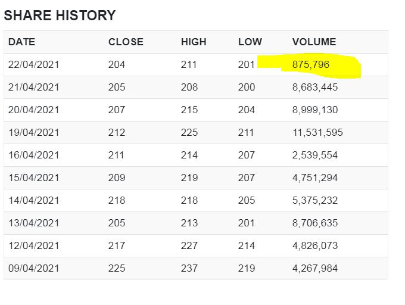Click volume 11,531,595 on 19/04/2021
This screenshot has width=405, height=305.
click(x=317, y=132)
